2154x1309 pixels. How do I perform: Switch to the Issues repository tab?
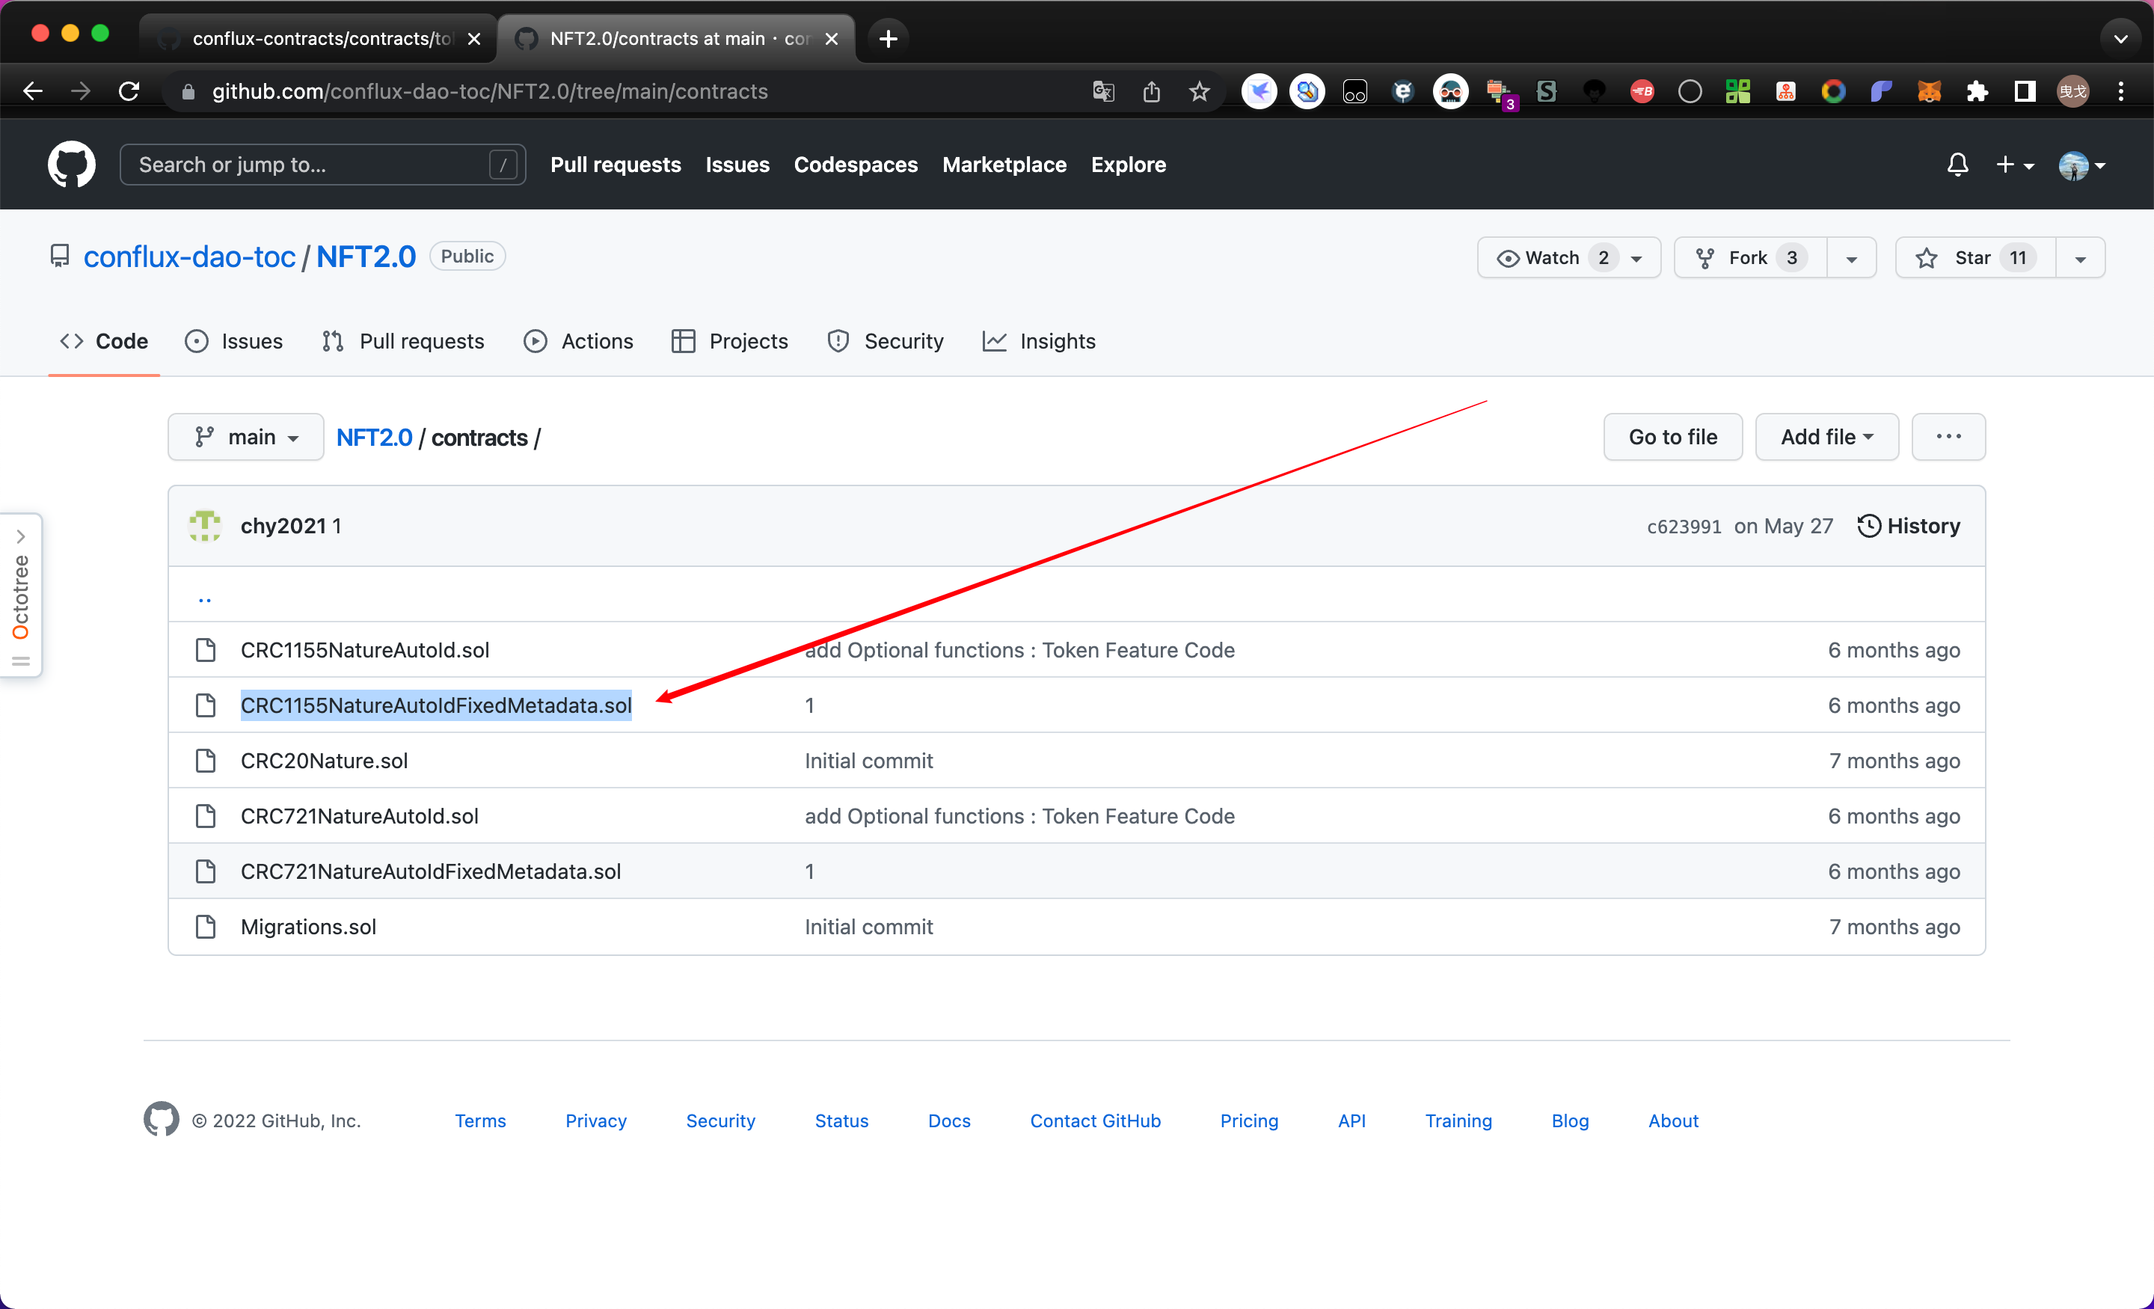[x=233, y=341]
